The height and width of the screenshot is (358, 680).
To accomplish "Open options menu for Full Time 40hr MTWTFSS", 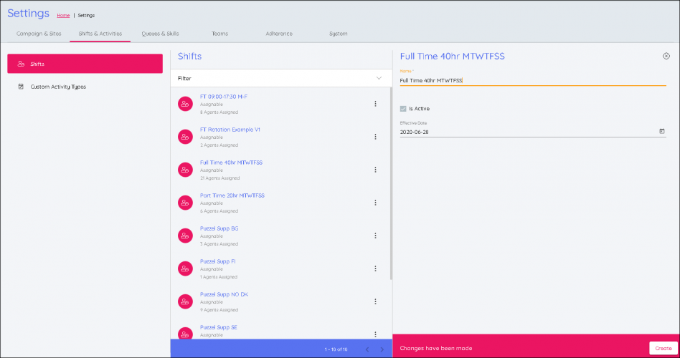I will pyautogui.click(x=375, y=170).
